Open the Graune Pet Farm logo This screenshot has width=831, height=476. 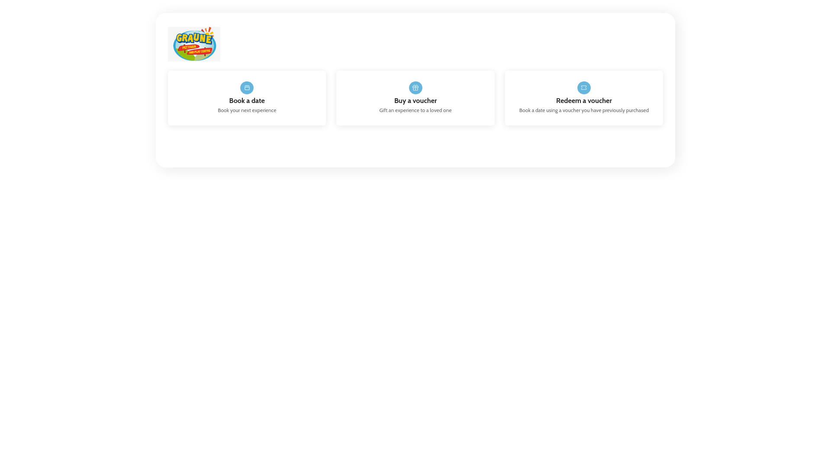click(x=194, y=44)
